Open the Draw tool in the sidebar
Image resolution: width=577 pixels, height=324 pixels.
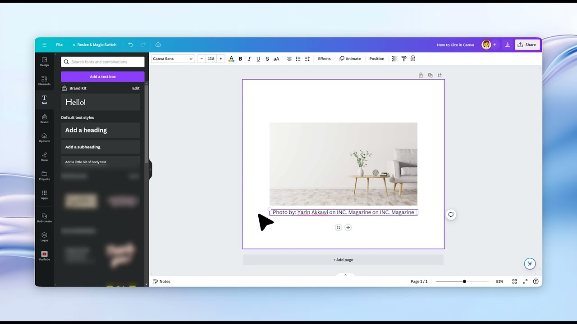44,157
